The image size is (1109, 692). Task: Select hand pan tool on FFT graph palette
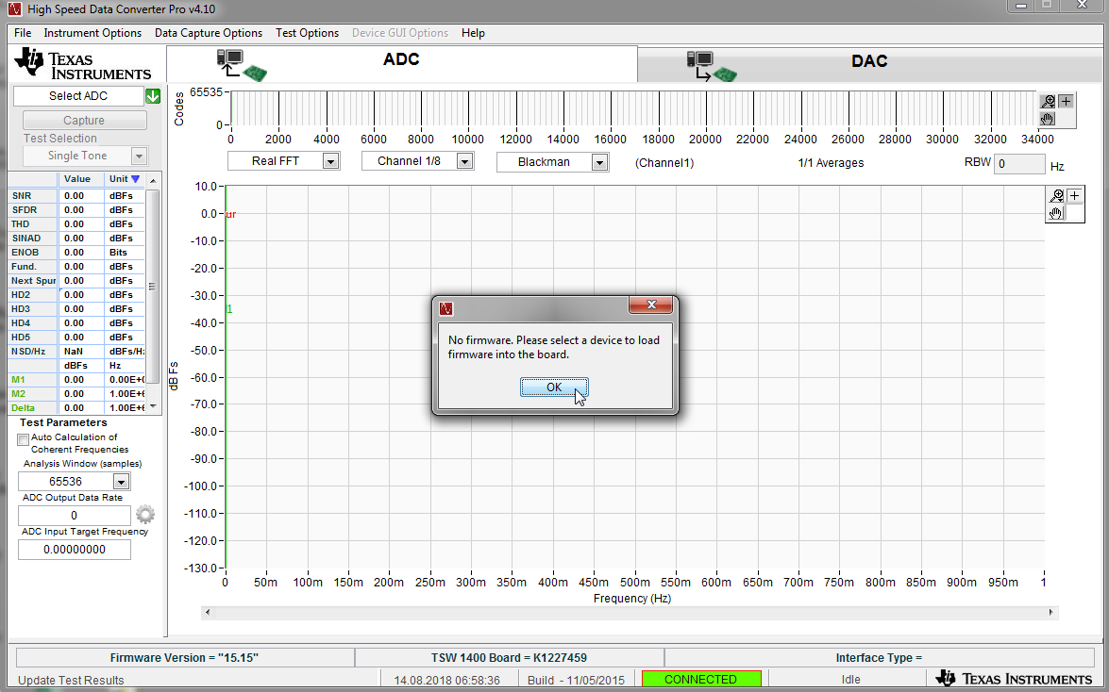tap(1057, 213)
